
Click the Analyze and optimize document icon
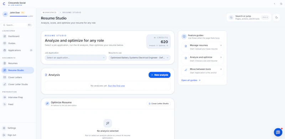(x=186, y=58)
